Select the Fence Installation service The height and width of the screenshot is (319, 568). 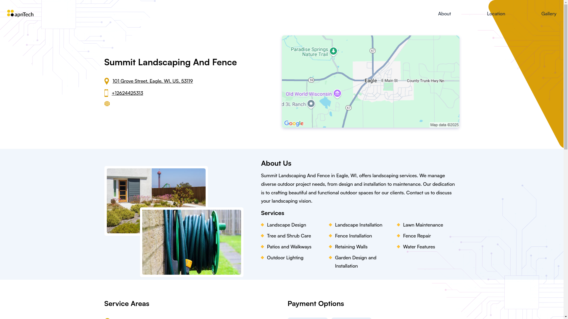coord(354,236)
